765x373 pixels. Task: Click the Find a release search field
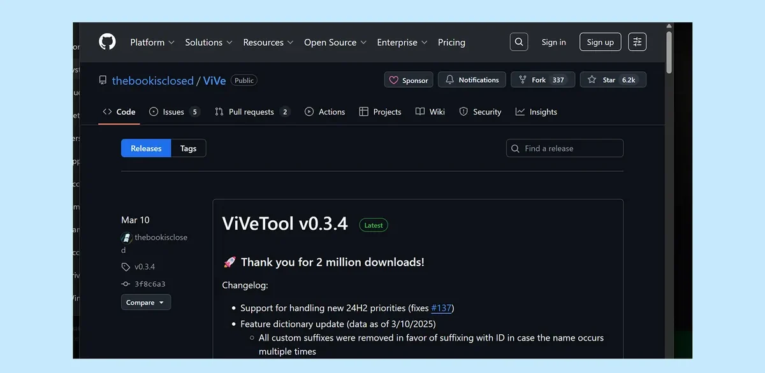pyautogui.click(x=564, y=148)
